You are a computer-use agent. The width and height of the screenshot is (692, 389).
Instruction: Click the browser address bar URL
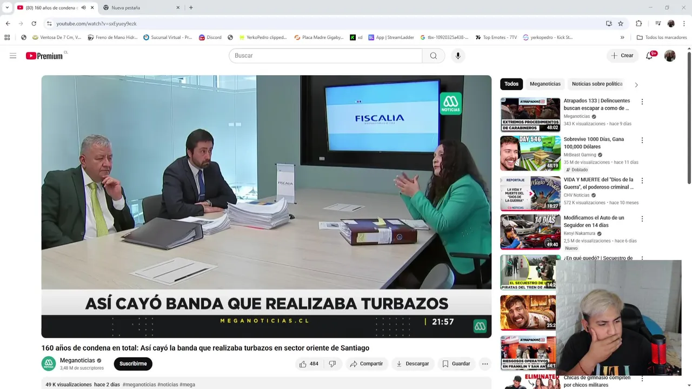(x=96, y=24)
